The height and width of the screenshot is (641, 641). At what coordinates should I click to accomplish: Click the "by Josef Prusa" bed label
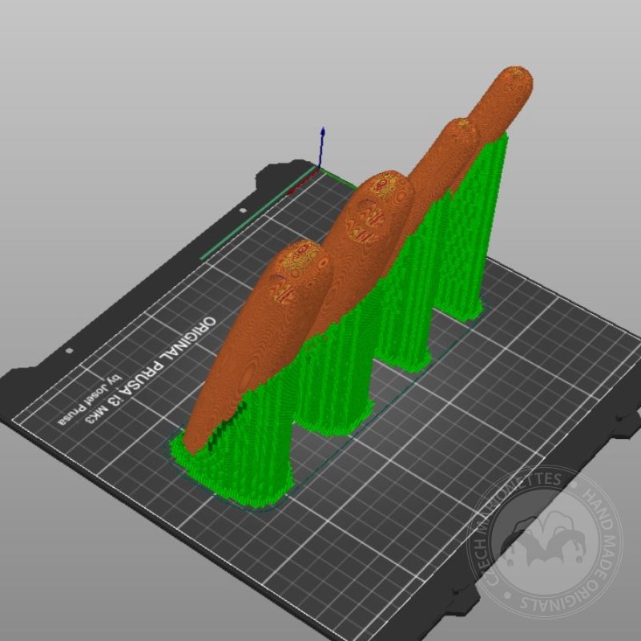(88, 401)
